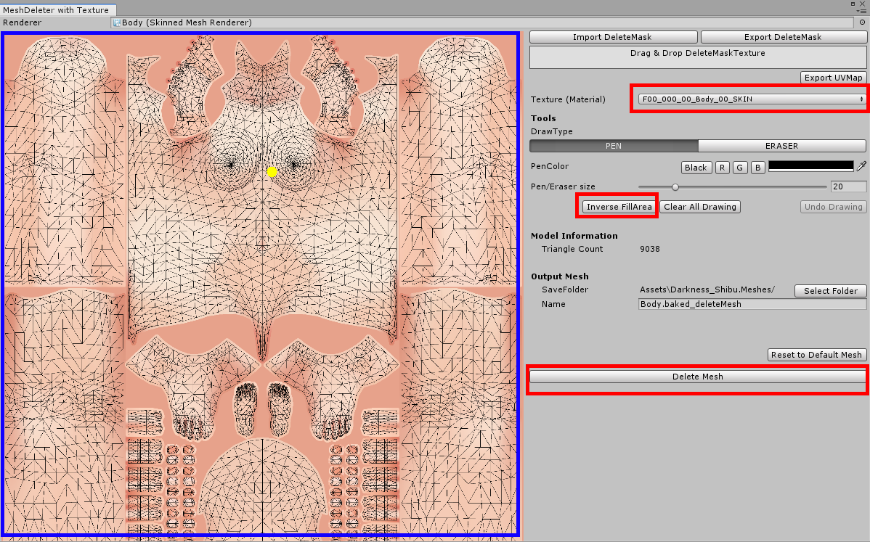Set pen color to G

click(x=739, y=168)
